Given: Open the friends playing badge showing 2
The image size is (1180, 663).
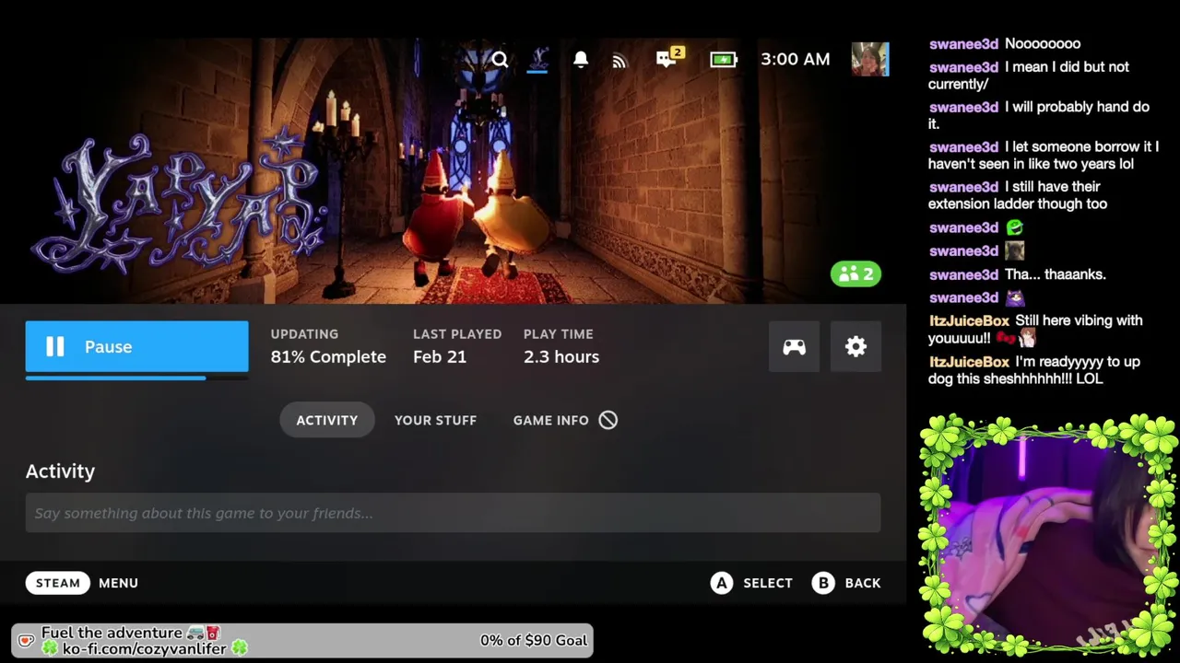Looking at the screenshot, I should coord(855,273).
